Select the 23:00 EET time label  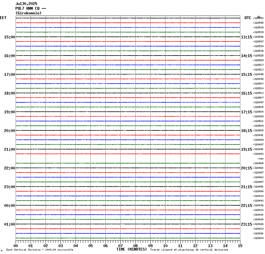point(10,187)
